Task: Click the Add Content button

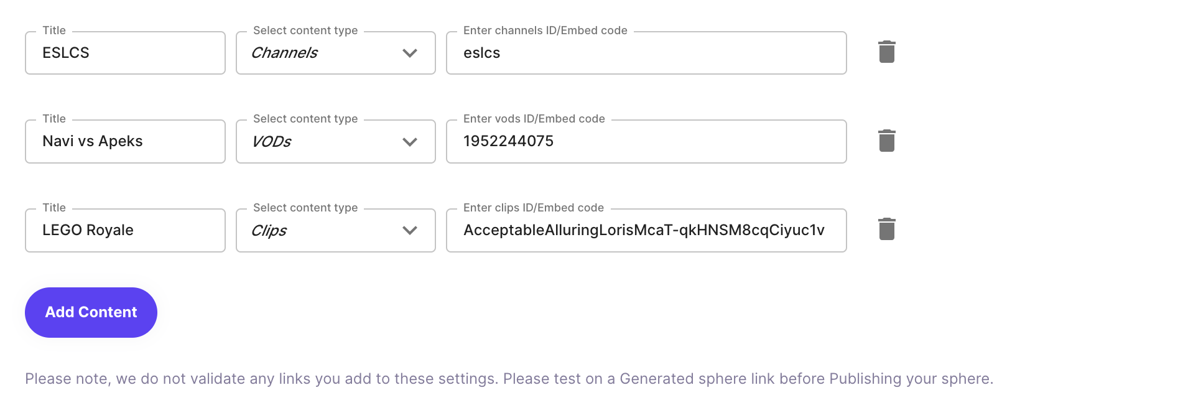Action: pos(91,312)
